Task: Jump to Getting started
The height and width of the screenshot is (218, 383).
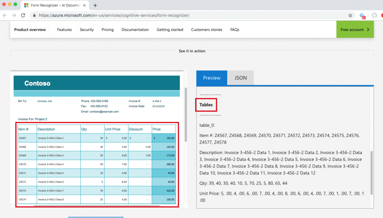Action: coord(170,30)
